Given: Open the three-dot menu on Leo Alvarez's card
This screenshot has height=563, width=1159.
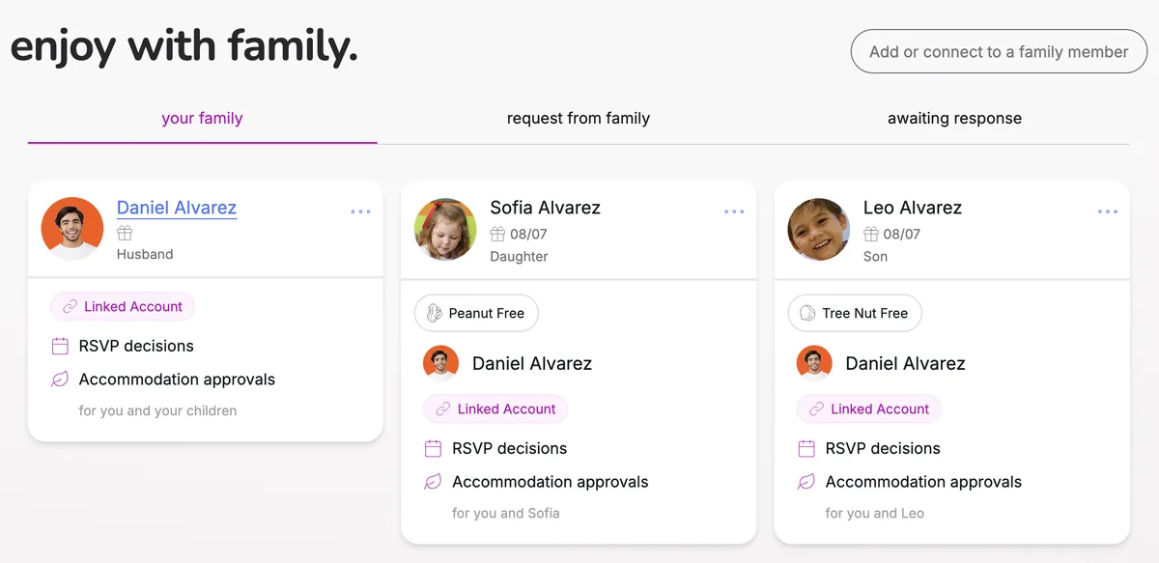Looking at the screenshot, I should [x=1108, y=211].
